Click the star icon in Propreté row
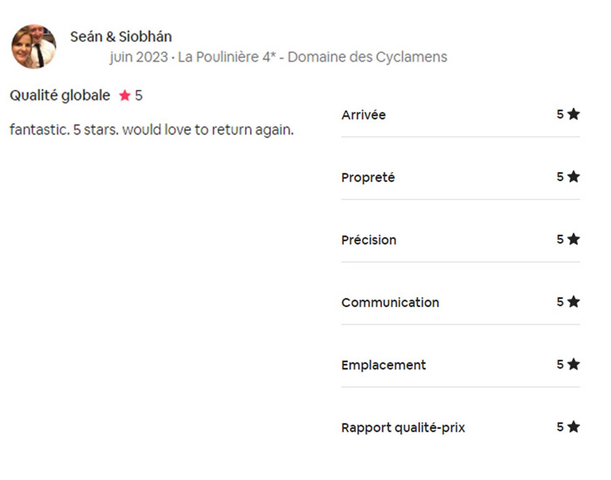Viewport: 611px width, 480px height. (574, 177)
